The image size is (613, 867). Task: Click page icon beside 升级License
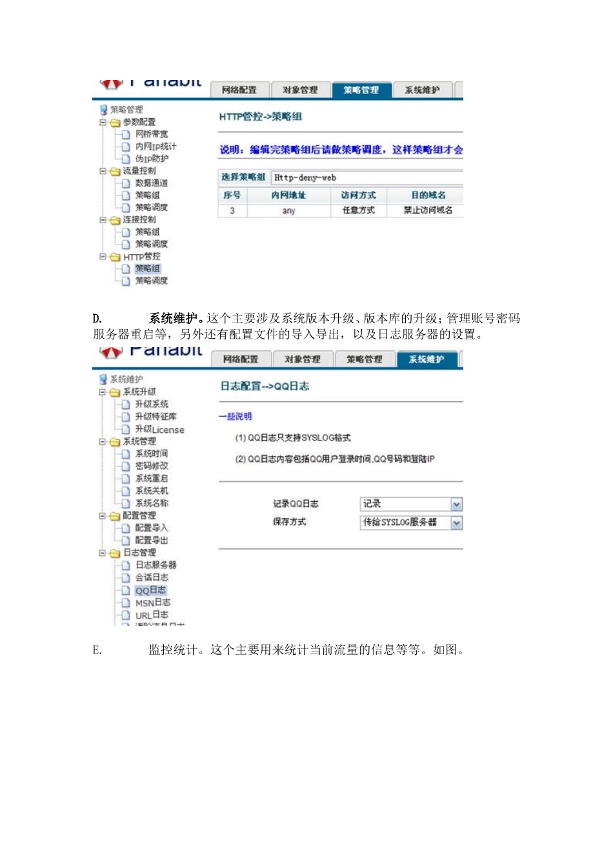click(126, 429)
